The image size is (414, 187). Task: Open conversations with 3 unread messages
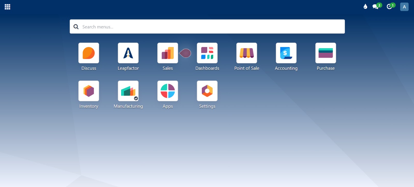[x=377, y=6]
